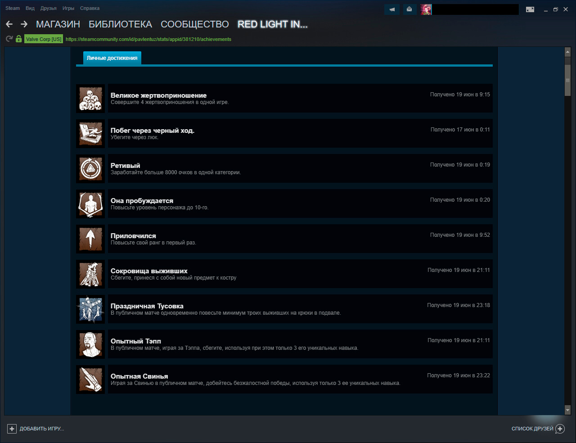Click ДОБАВИТЬ ИГРУ button
Viewport: 576px width, 443px height.
point(36,429)
